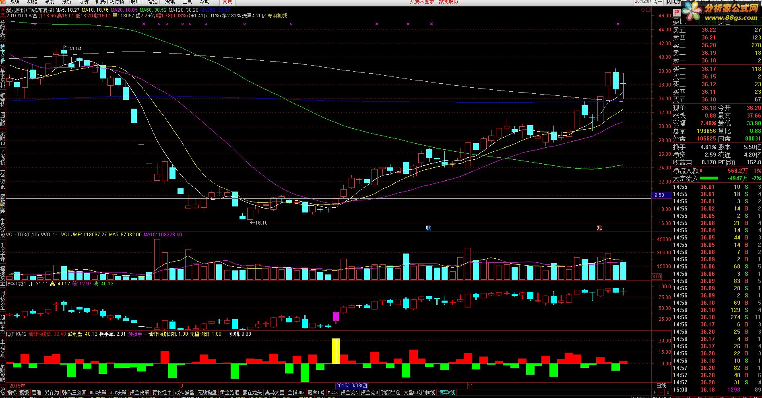The height and width of the screenshot is (398, 762).
Task: Click the 模板 button in the bottom bar
Action: click(x=24, y=392)
